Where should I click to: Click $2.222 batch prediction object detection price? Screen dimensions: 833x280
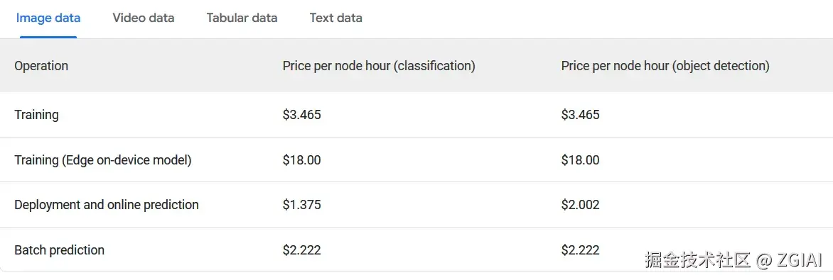click(x=580, y=250)
